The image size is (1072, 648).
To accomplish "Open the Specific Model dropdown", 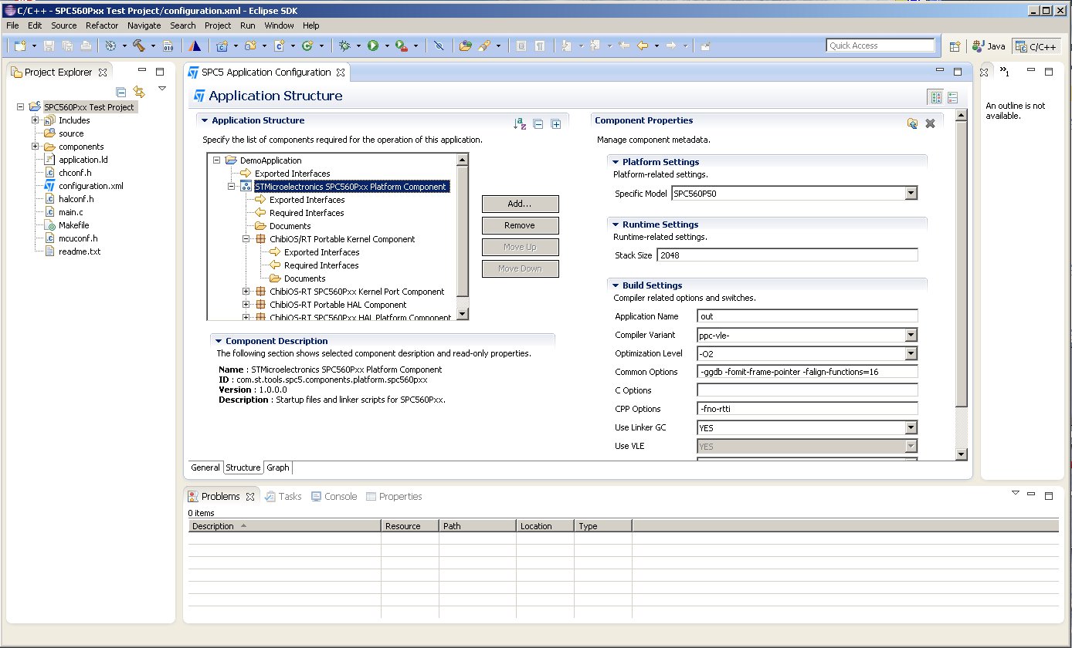I will (911, 193).
